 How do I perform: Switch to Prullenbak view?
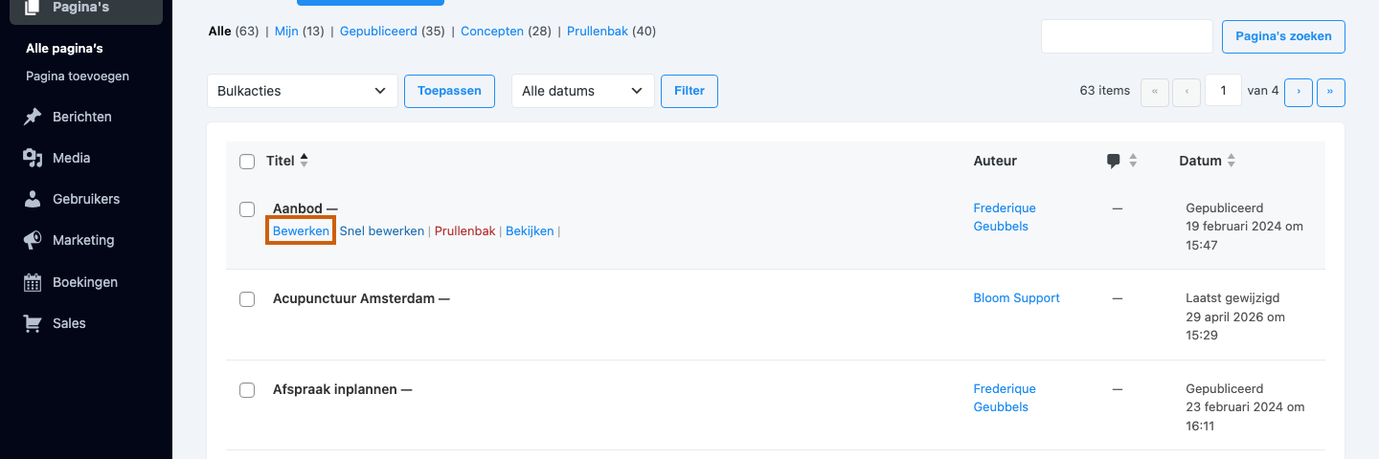(x=598, y=31)
